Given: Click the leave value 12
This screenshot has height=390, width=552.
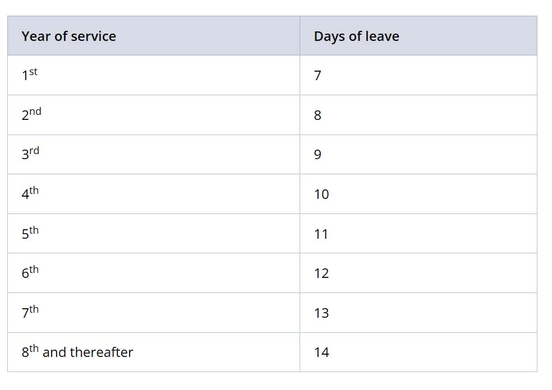Looking at the screenshot, I should (321, 273).
